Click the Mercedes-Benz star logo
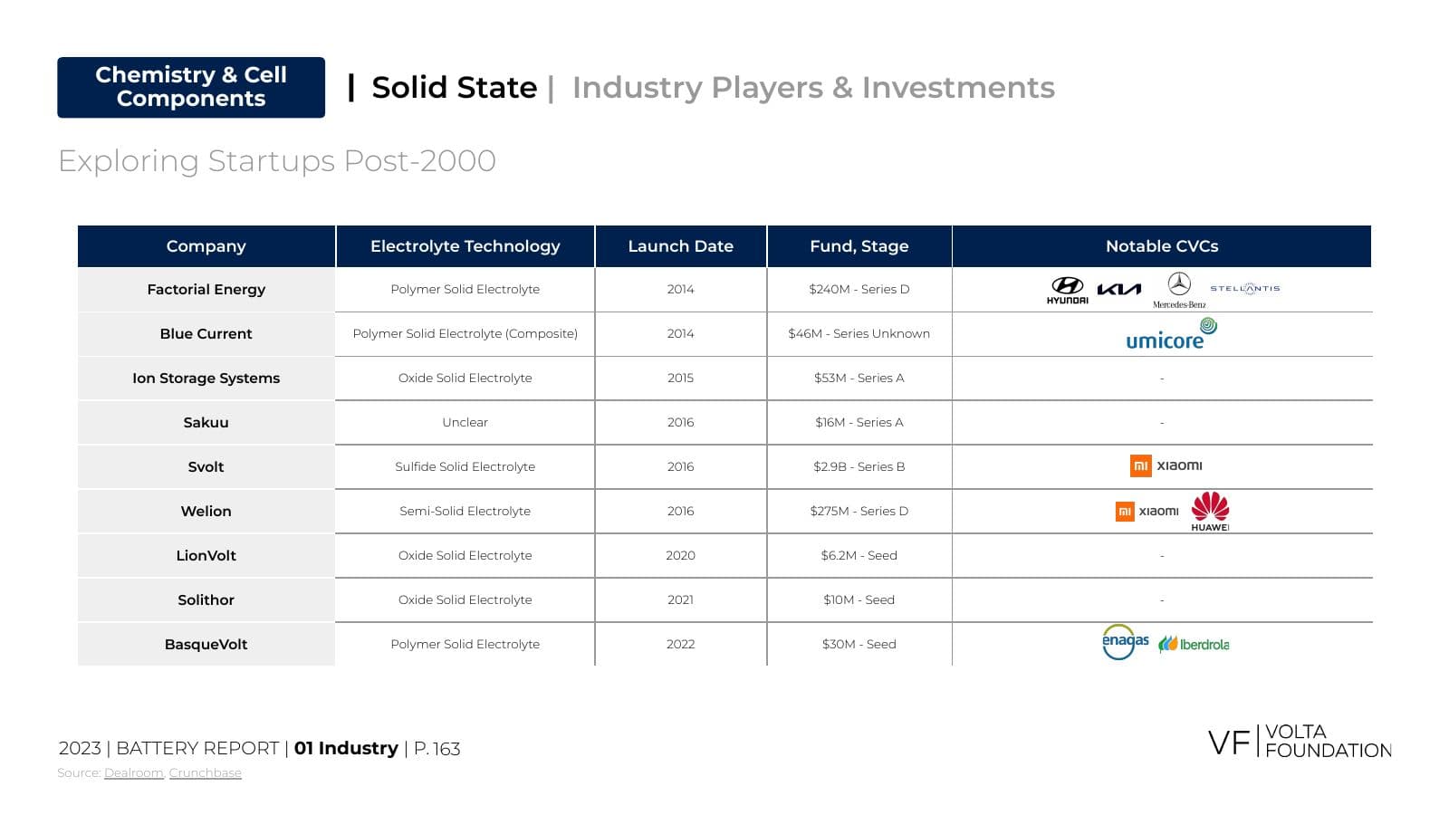Image resolution: width=1449 pixels, height=815 pixels. (1179, 291)
